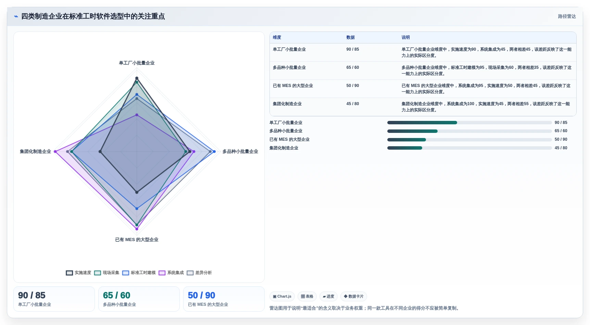
Task: Click the purple point on the 集团化制造企业 axis
Action: [x=55, y=151]
